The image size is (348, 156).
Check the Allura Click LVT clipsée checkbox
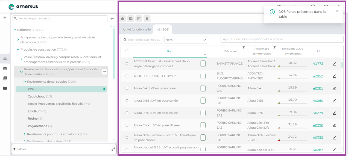pos(127,125)
